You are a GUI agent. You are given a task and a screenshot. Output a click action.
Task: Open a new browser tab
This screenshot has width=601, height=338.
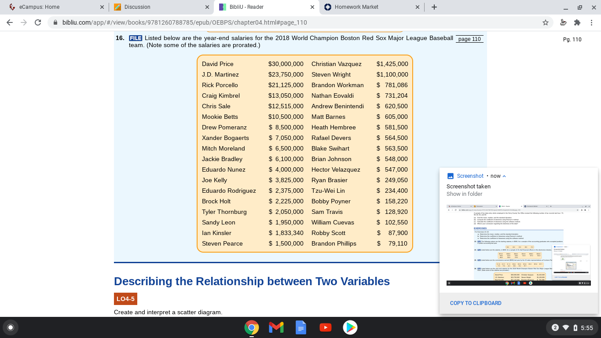pos(434,7)
